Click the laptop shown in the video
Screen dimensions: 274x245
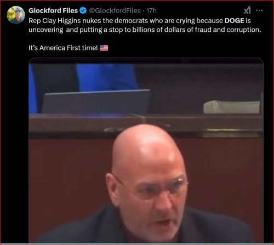pos(96,102)
